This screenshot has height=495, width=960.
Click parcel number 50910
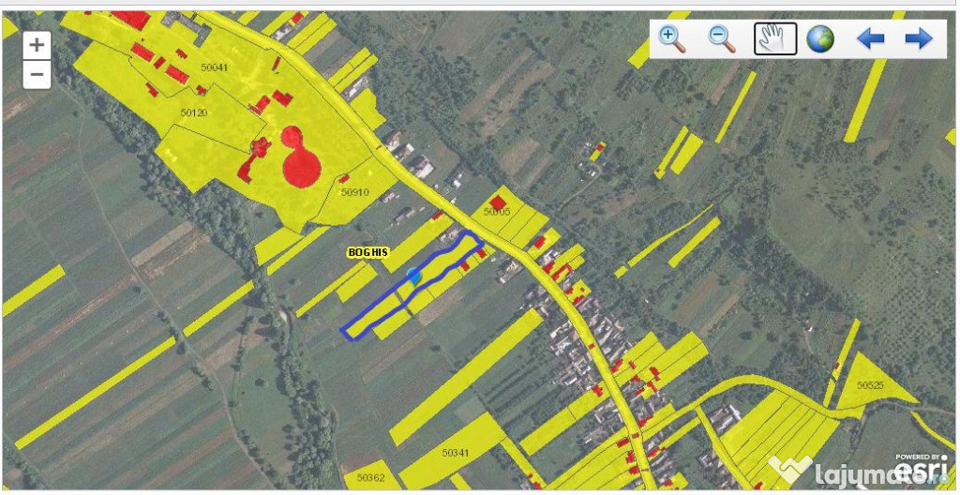pyautogui.click(x=354, y=192)
